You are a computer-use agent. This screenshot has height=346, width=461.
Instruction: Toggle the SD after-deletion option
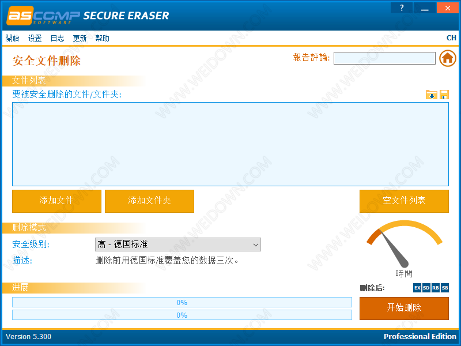click(426, 288)
